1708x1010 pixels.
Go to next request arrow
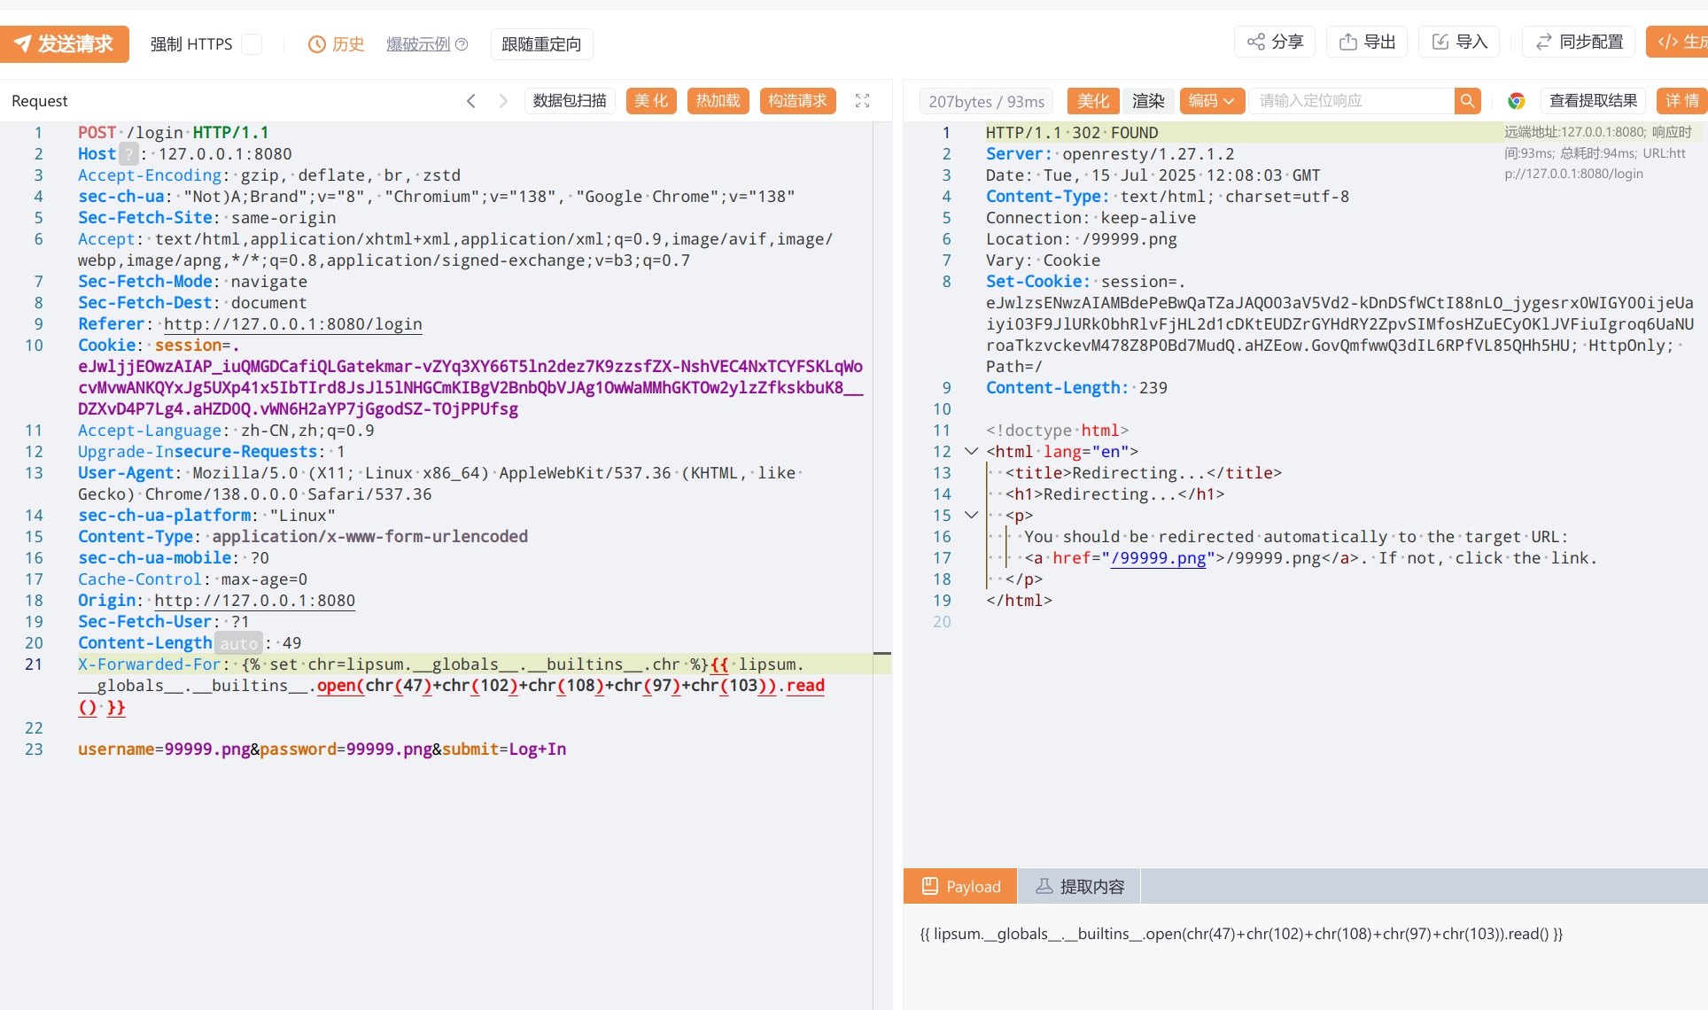(x=503, y=101)
